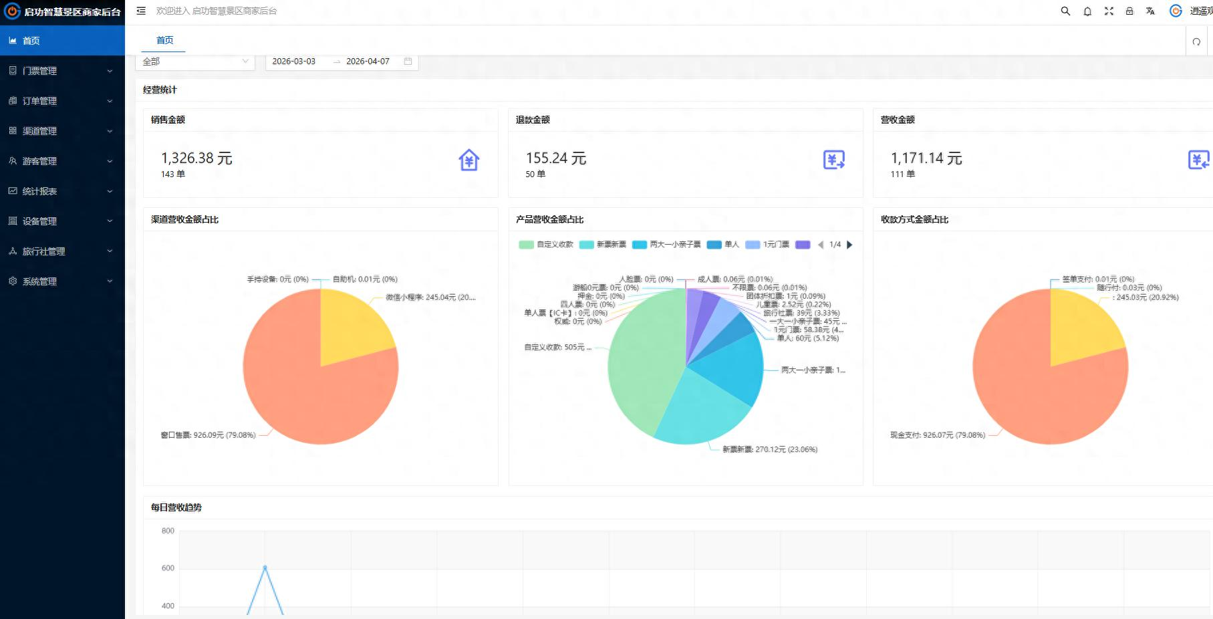The height and width of the screenshot is (619, 1213).
Task: Click the 门票管理 ticket icon
Action: pyautogui.click(x=13, y=70)
